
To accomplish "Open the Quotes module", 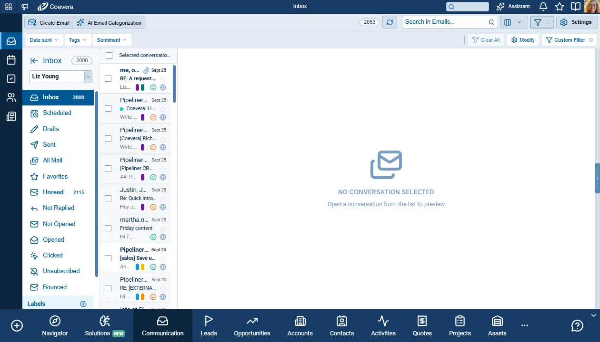I will tap(422, 326).
